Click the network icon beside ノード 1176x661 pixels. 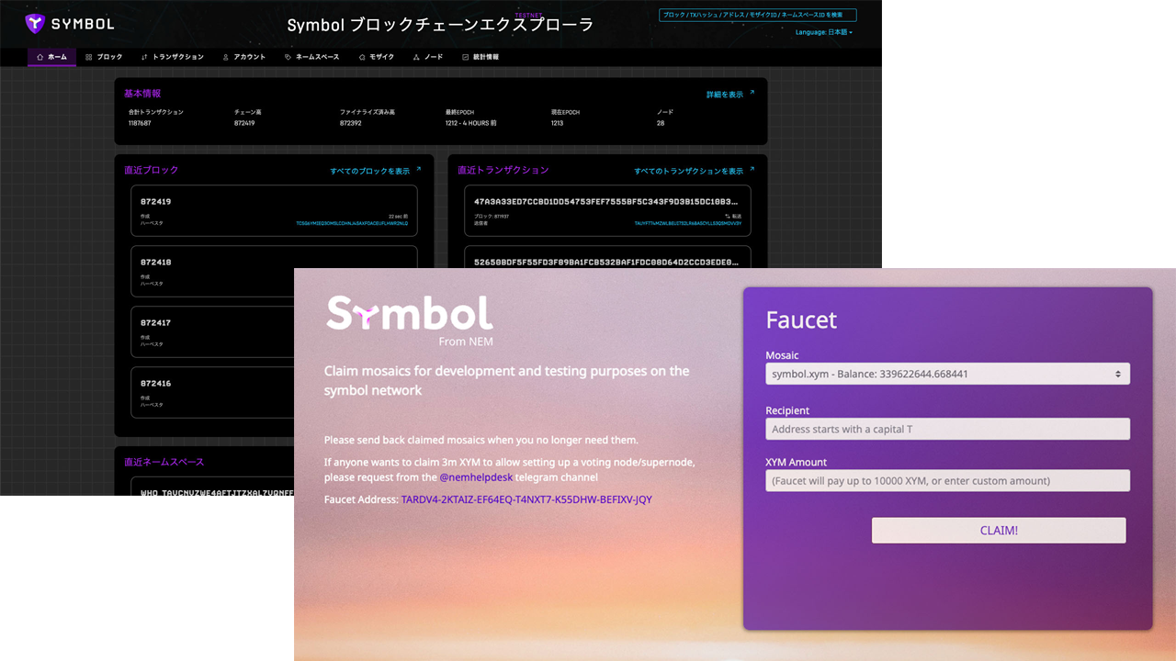point(416,57)
